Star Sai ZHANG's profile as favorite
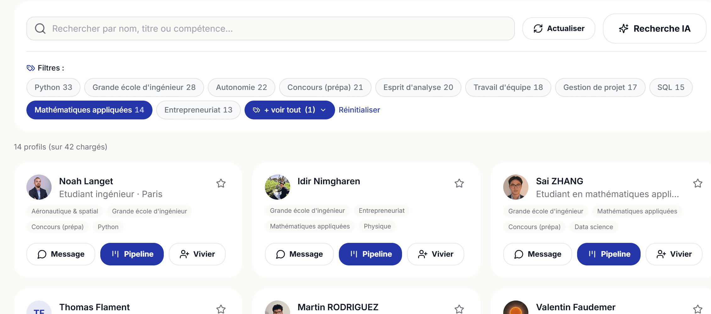The width and height of the screenshot is (711, 314). (x=698, y=183)
